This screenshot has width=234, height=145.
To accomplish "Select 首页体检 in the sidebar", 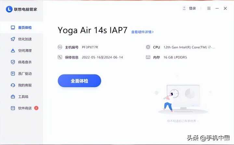I will coord(21,28).
